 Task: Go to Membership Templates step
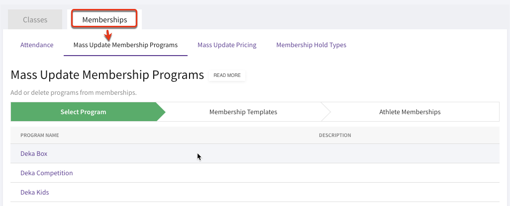pos(243,112)
